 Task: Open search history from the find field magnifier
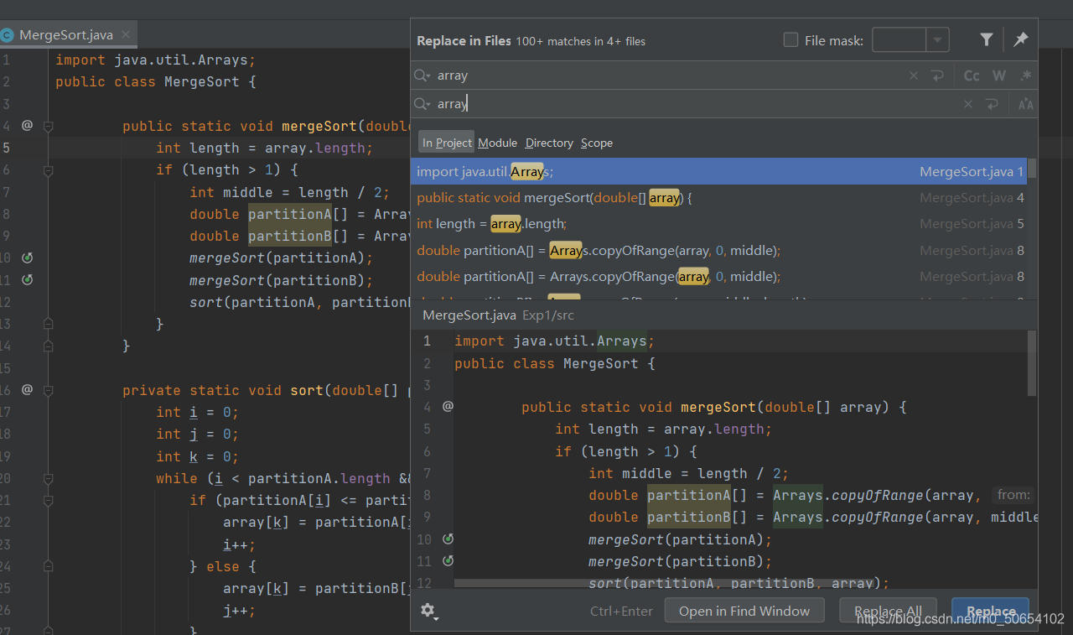point(422,75)
